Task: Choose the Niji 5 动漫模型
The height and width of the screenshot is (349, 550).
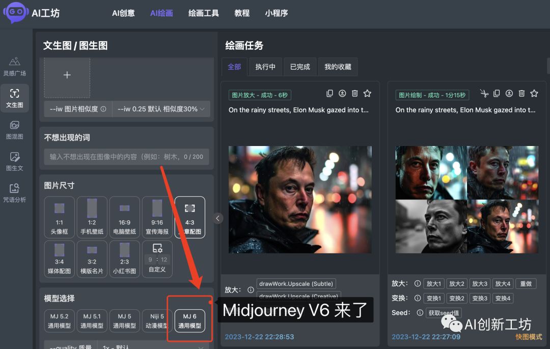Action: pos(157,321)
